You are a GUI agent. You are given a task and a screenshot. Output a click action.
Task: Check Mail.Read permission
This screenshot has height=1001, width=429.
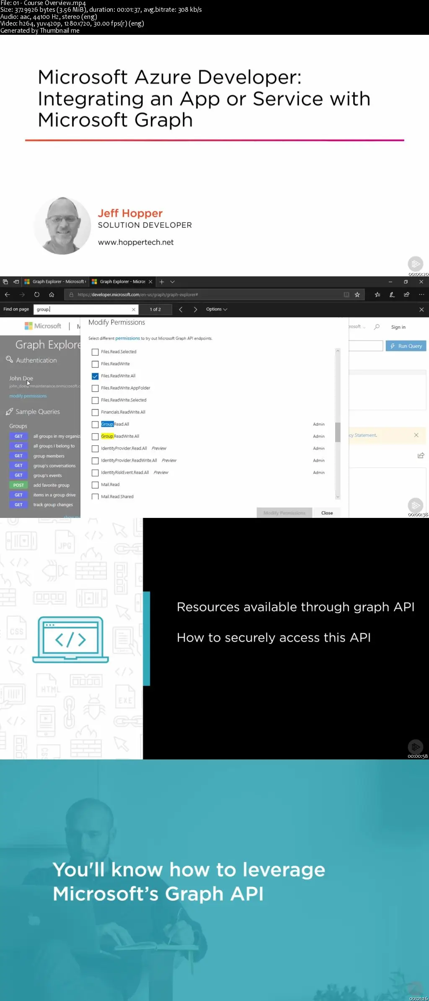pos(95,485)
